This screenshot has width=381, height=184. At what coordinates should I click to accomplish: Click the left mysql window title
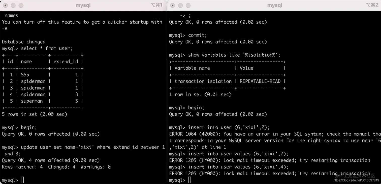(x=83, y=5)
